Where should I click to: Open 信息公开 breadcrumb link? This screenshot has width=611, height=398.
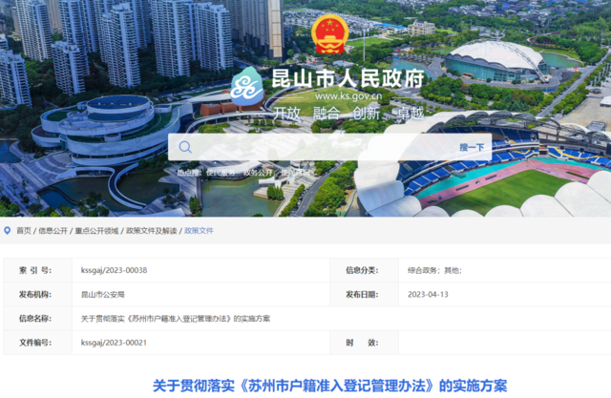53,231
